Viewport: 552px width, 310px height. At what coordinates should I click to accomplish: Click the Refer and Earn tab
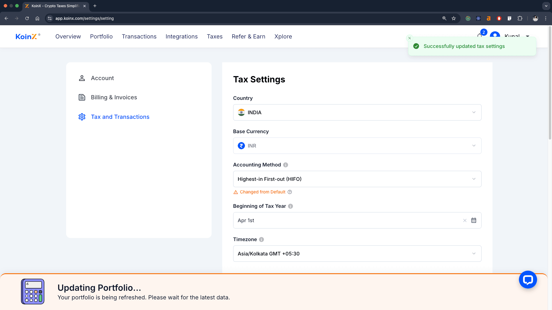click(248, 36)
